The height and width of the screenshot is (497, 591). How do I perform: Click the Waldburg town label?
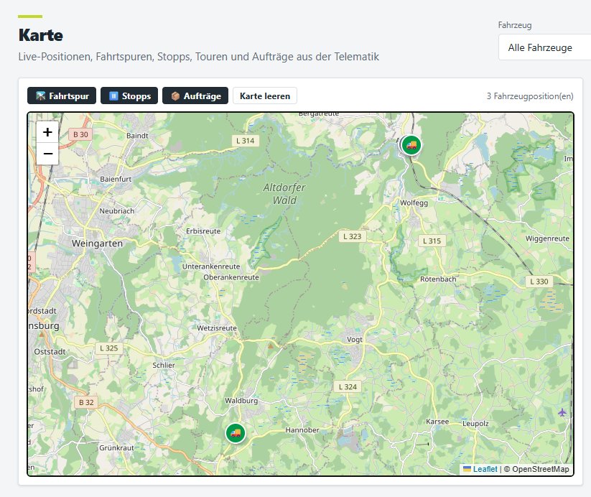(x=241, y=401)
